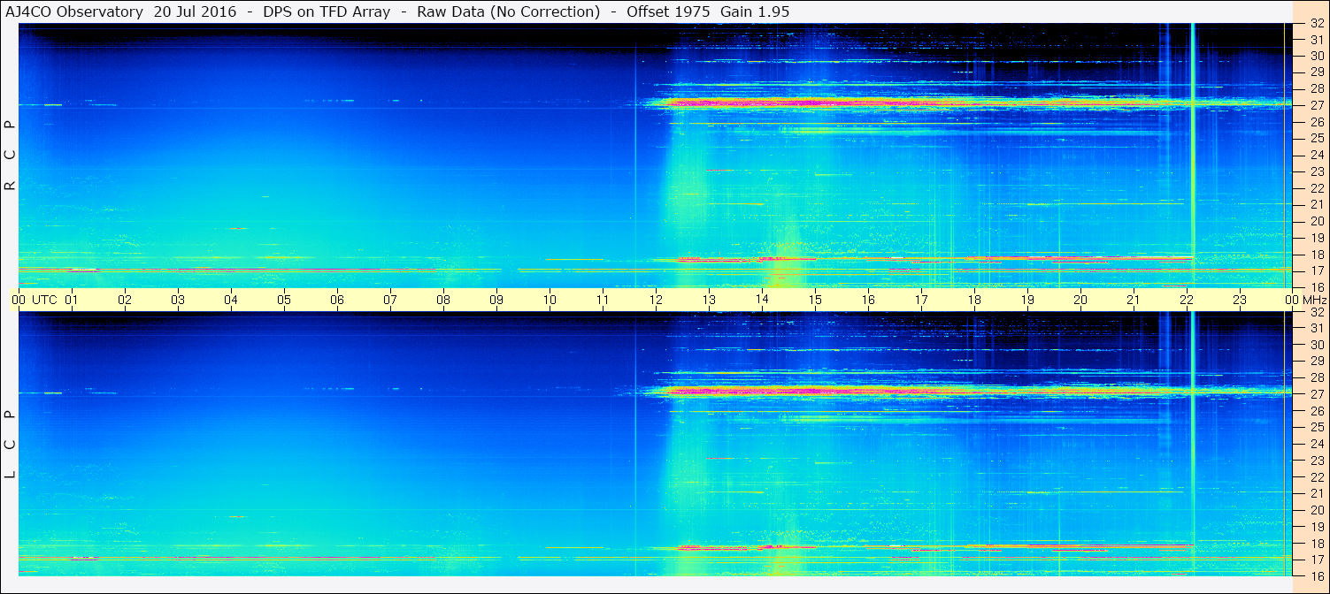Select the 13 hour marker on the time axis
Viewport: 1330px width, 594px height.
[709, 300]
